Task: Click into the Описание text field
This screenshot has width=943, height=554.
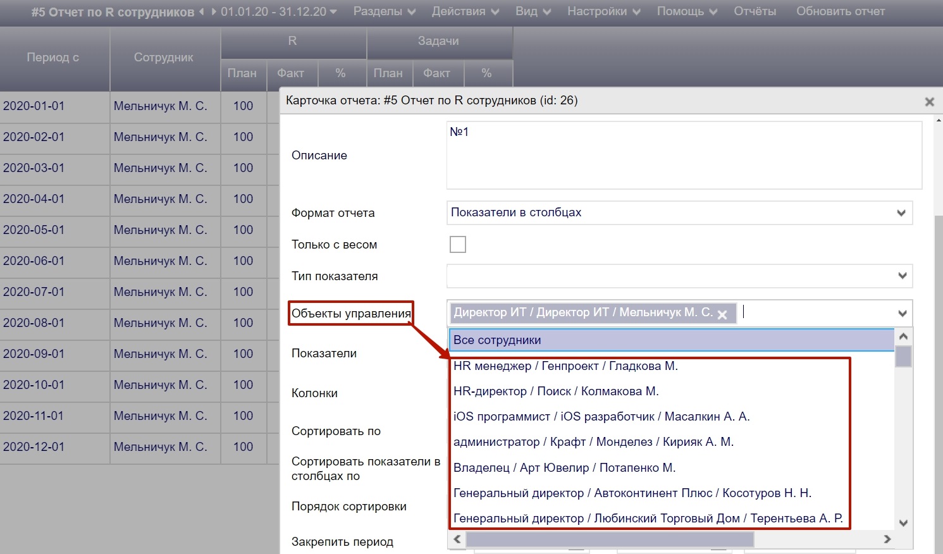Action: point(683,155)
